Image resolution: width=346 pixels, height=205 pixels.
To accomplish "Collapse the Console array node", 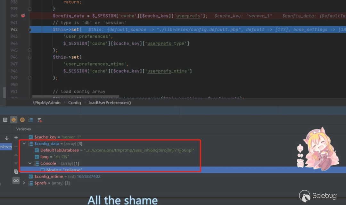I will pyautogui.click(x=30, y=163).
